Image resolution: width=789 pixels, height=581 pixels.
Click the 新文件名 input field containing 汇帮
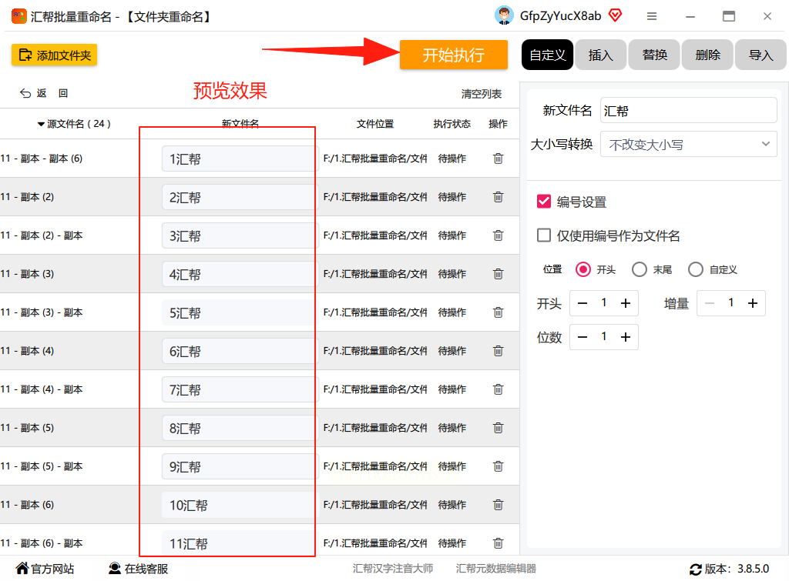click(x=688, y=111)
